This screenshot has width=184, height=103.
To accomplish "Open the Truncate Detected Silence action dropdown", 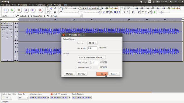I will point(92,57).
